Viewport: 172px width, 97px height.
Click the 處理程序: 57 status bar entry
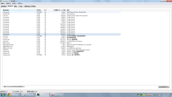(x=4, y=92)
